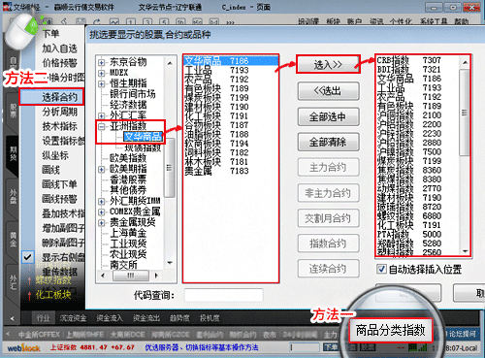Switch to the 期货 sidebar tab

pos(13,153)
